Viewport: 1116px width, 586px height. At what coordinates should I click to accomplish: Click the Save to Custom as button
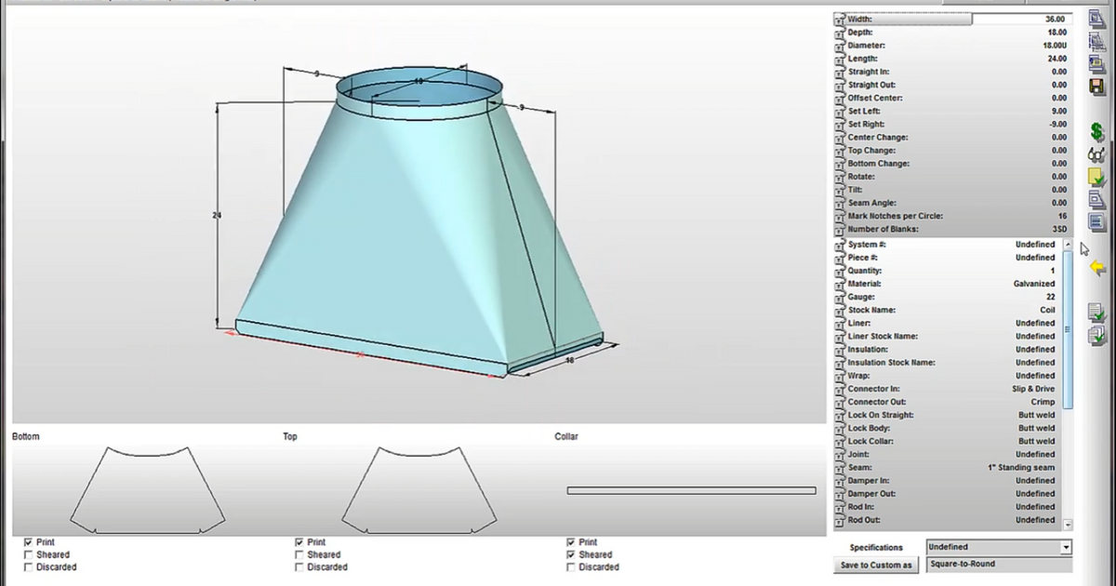(x=877, y=566)
